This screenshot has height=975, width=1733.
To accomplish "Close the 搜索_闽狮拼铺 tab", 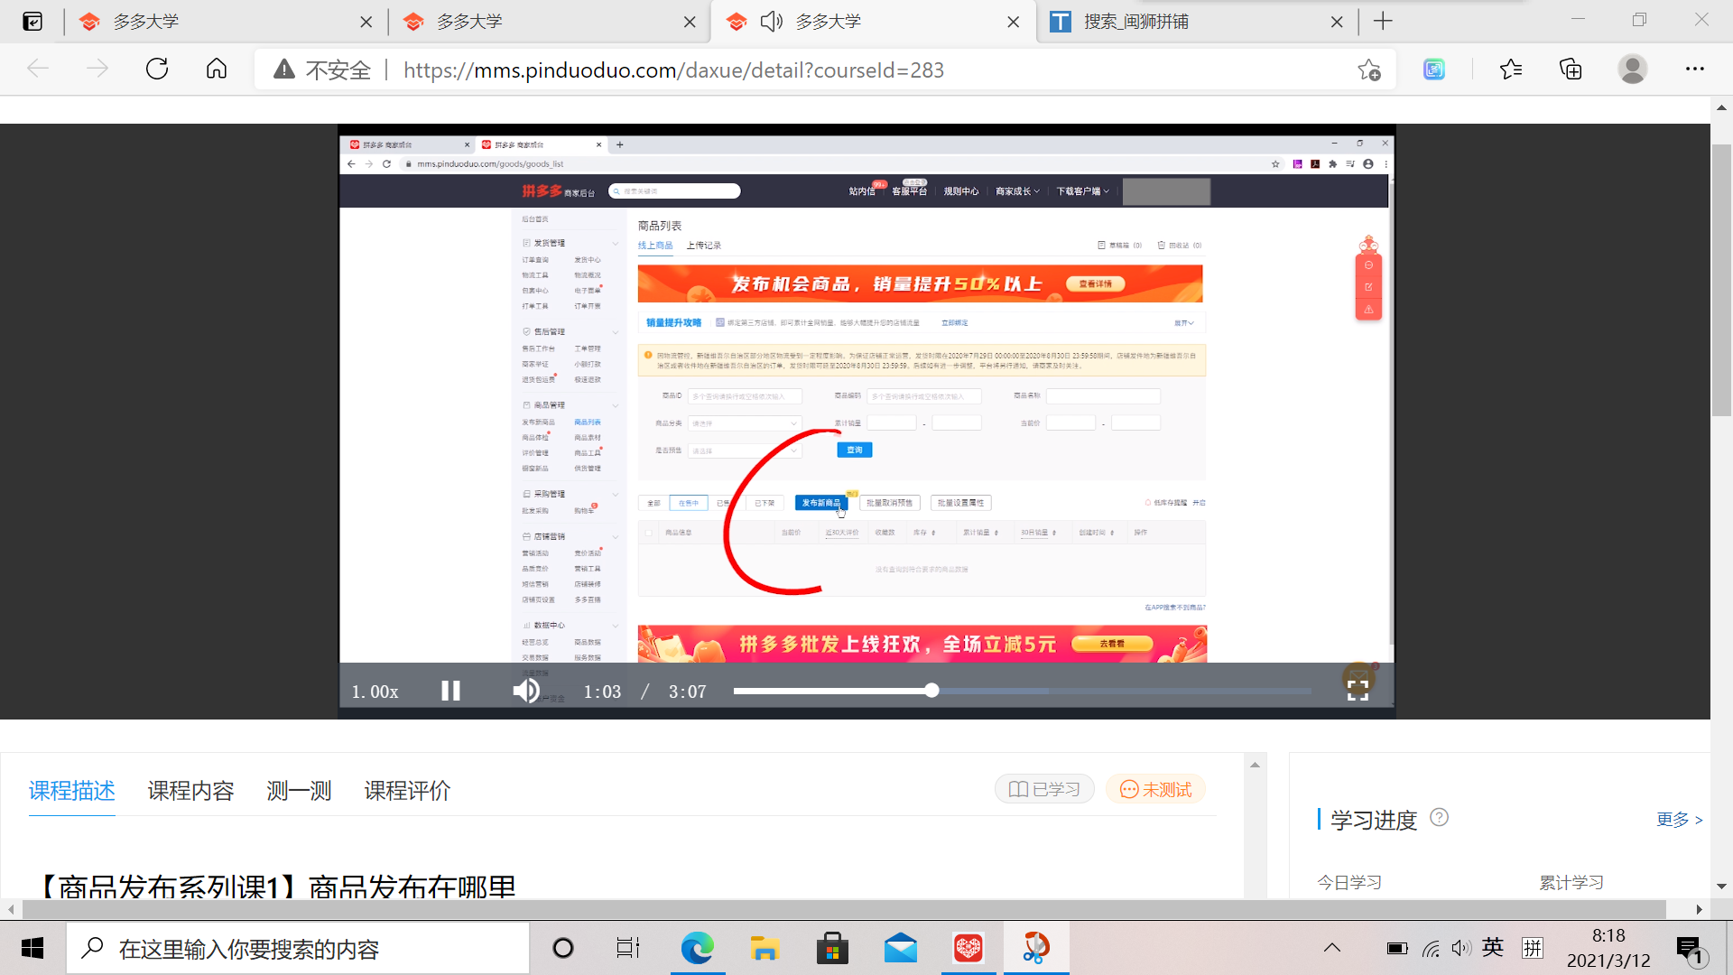I will click(x=1337, y=22).
